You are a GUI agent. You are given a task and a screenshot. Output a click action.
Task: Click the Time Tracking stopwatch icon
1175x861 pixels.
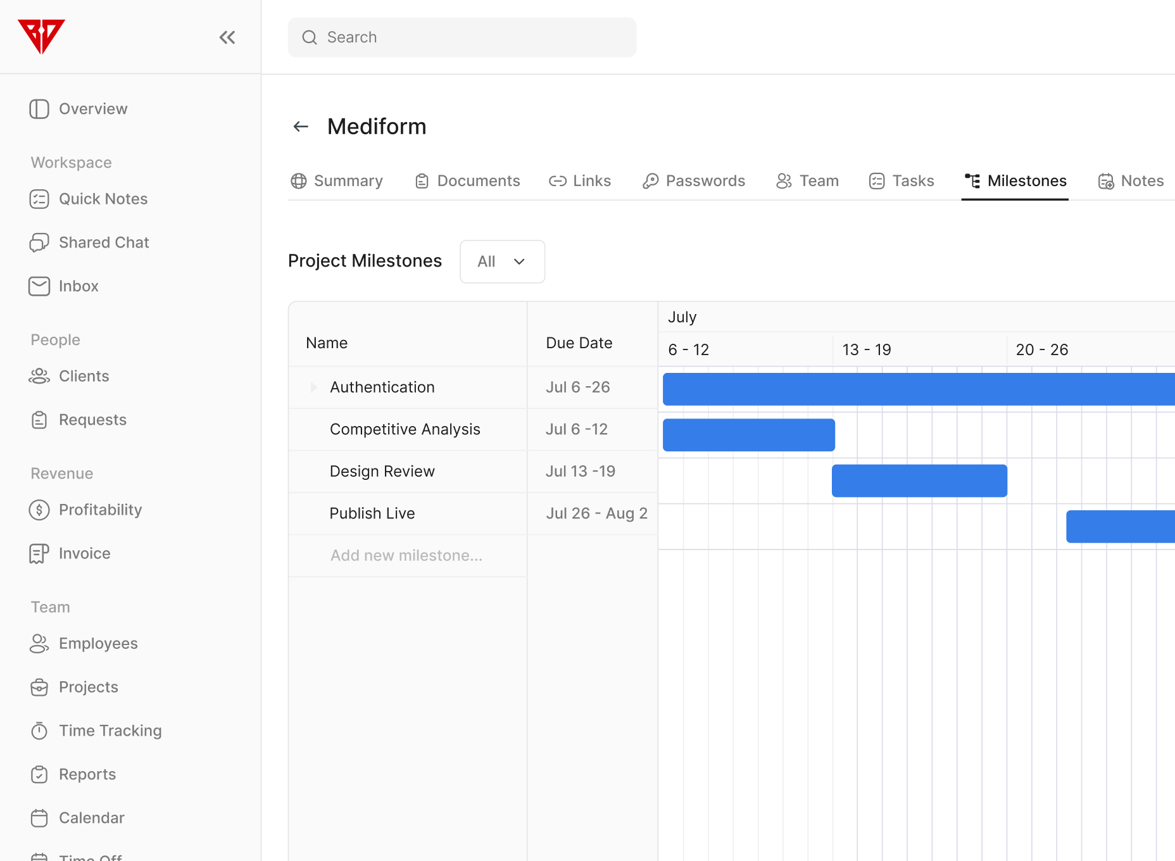point(39,731)
